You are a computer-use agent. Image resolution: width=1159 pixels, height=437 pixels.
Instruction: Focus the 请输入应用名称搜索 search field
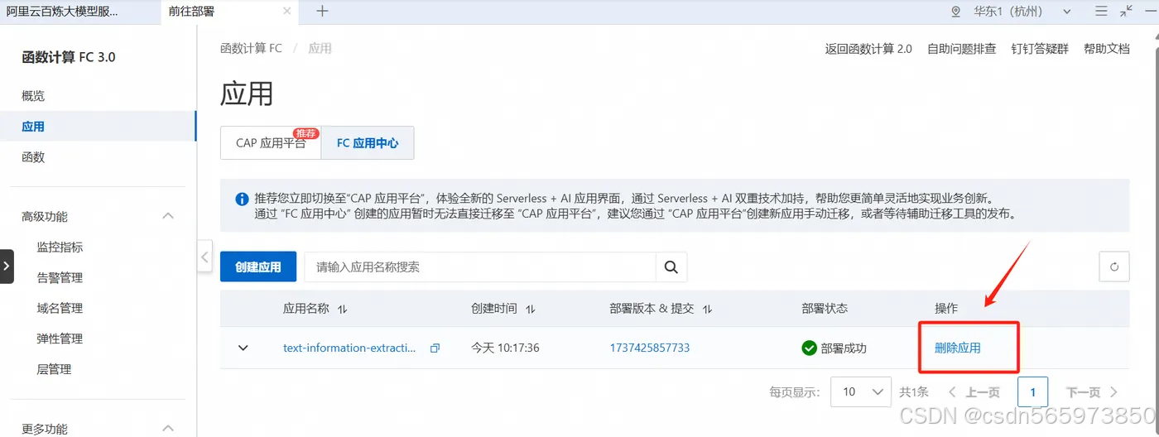pos(479,267)
